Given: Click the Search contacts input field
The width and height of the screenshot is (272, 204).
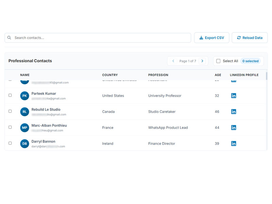Looking at the screenshot, I should (x=98, y=37).
